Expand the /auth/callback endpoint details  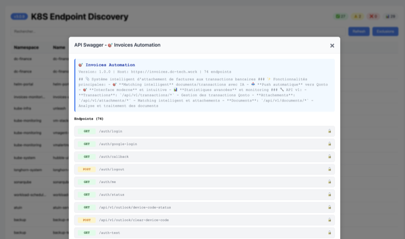click(x=113, y=156)
